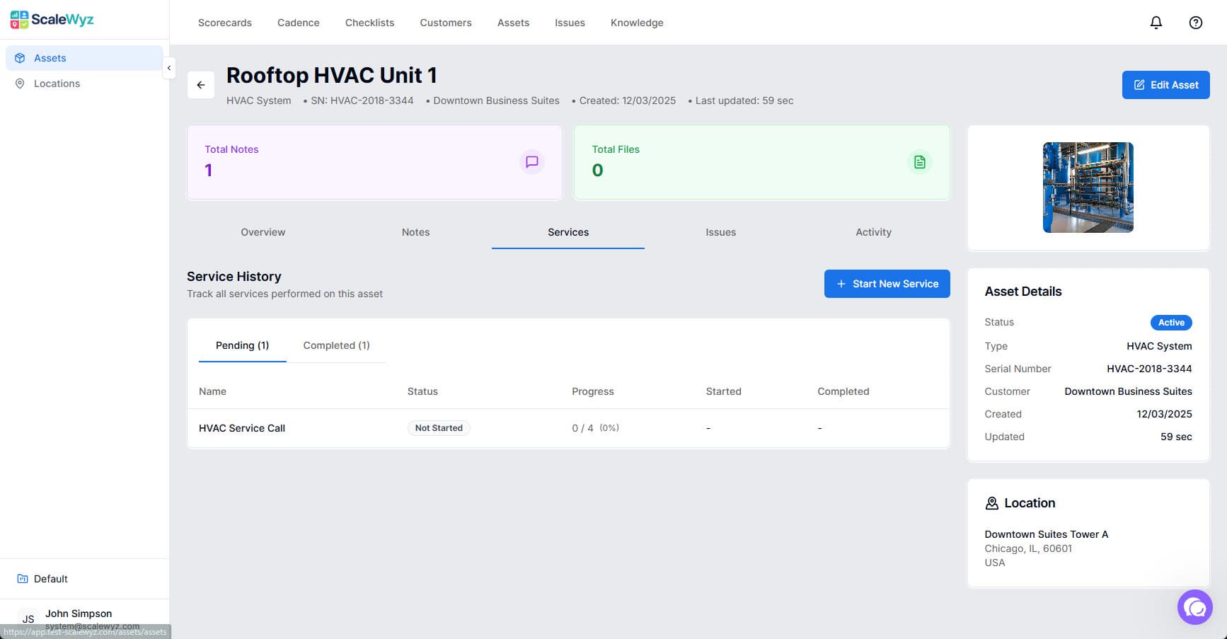Open the help question mark icon

coord(1195,23)
